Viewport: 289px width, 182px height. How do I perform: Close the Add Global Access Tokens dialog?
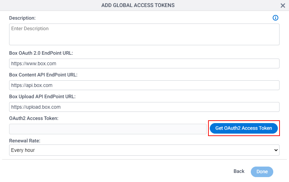[283, 6]
